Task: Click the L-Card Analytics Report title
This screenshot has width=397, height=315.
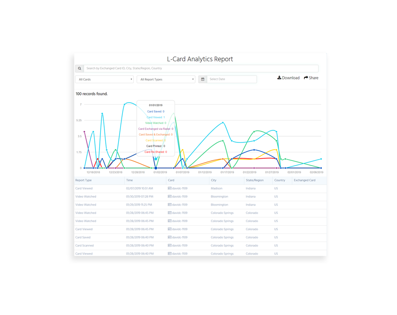Action: [200, 59]
